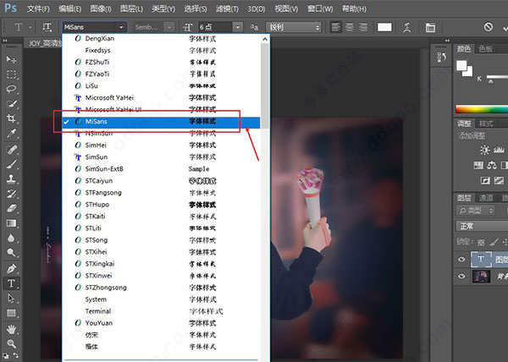Image resolution: width=508 pixels, height=362 pixels.
Task: Select the Lasso tool
Action: coord(11,89)
